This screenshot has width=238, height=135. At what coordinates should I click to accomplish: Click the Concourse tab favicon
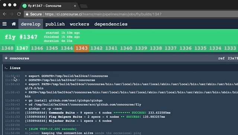(x=25, y=6)
